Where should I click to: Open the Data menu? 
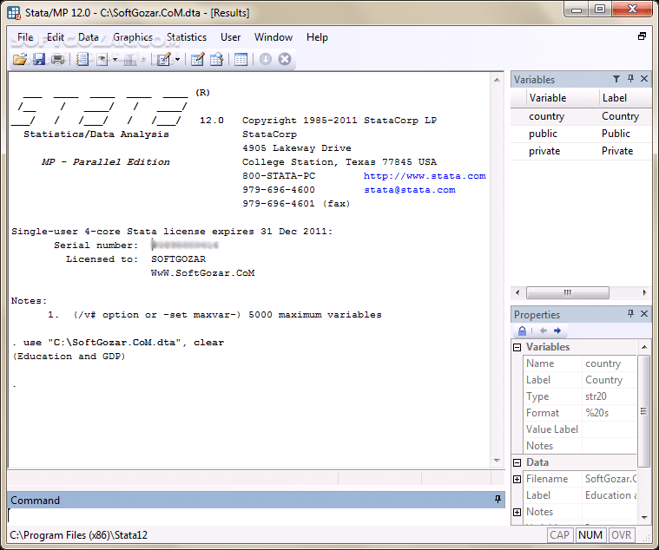tap(89, 37)
